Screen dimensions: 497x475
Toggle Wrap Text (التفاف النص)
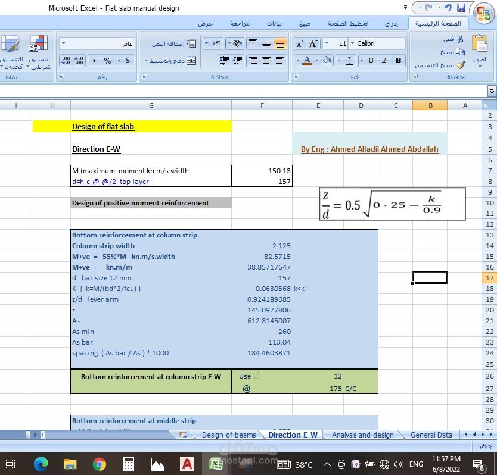click(174, 43)
